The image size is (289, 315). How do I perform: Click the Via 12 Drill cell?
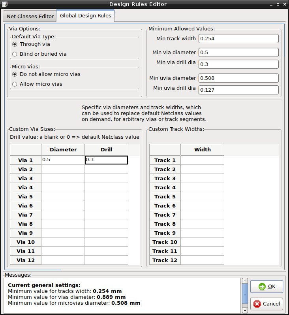point(106,260)
